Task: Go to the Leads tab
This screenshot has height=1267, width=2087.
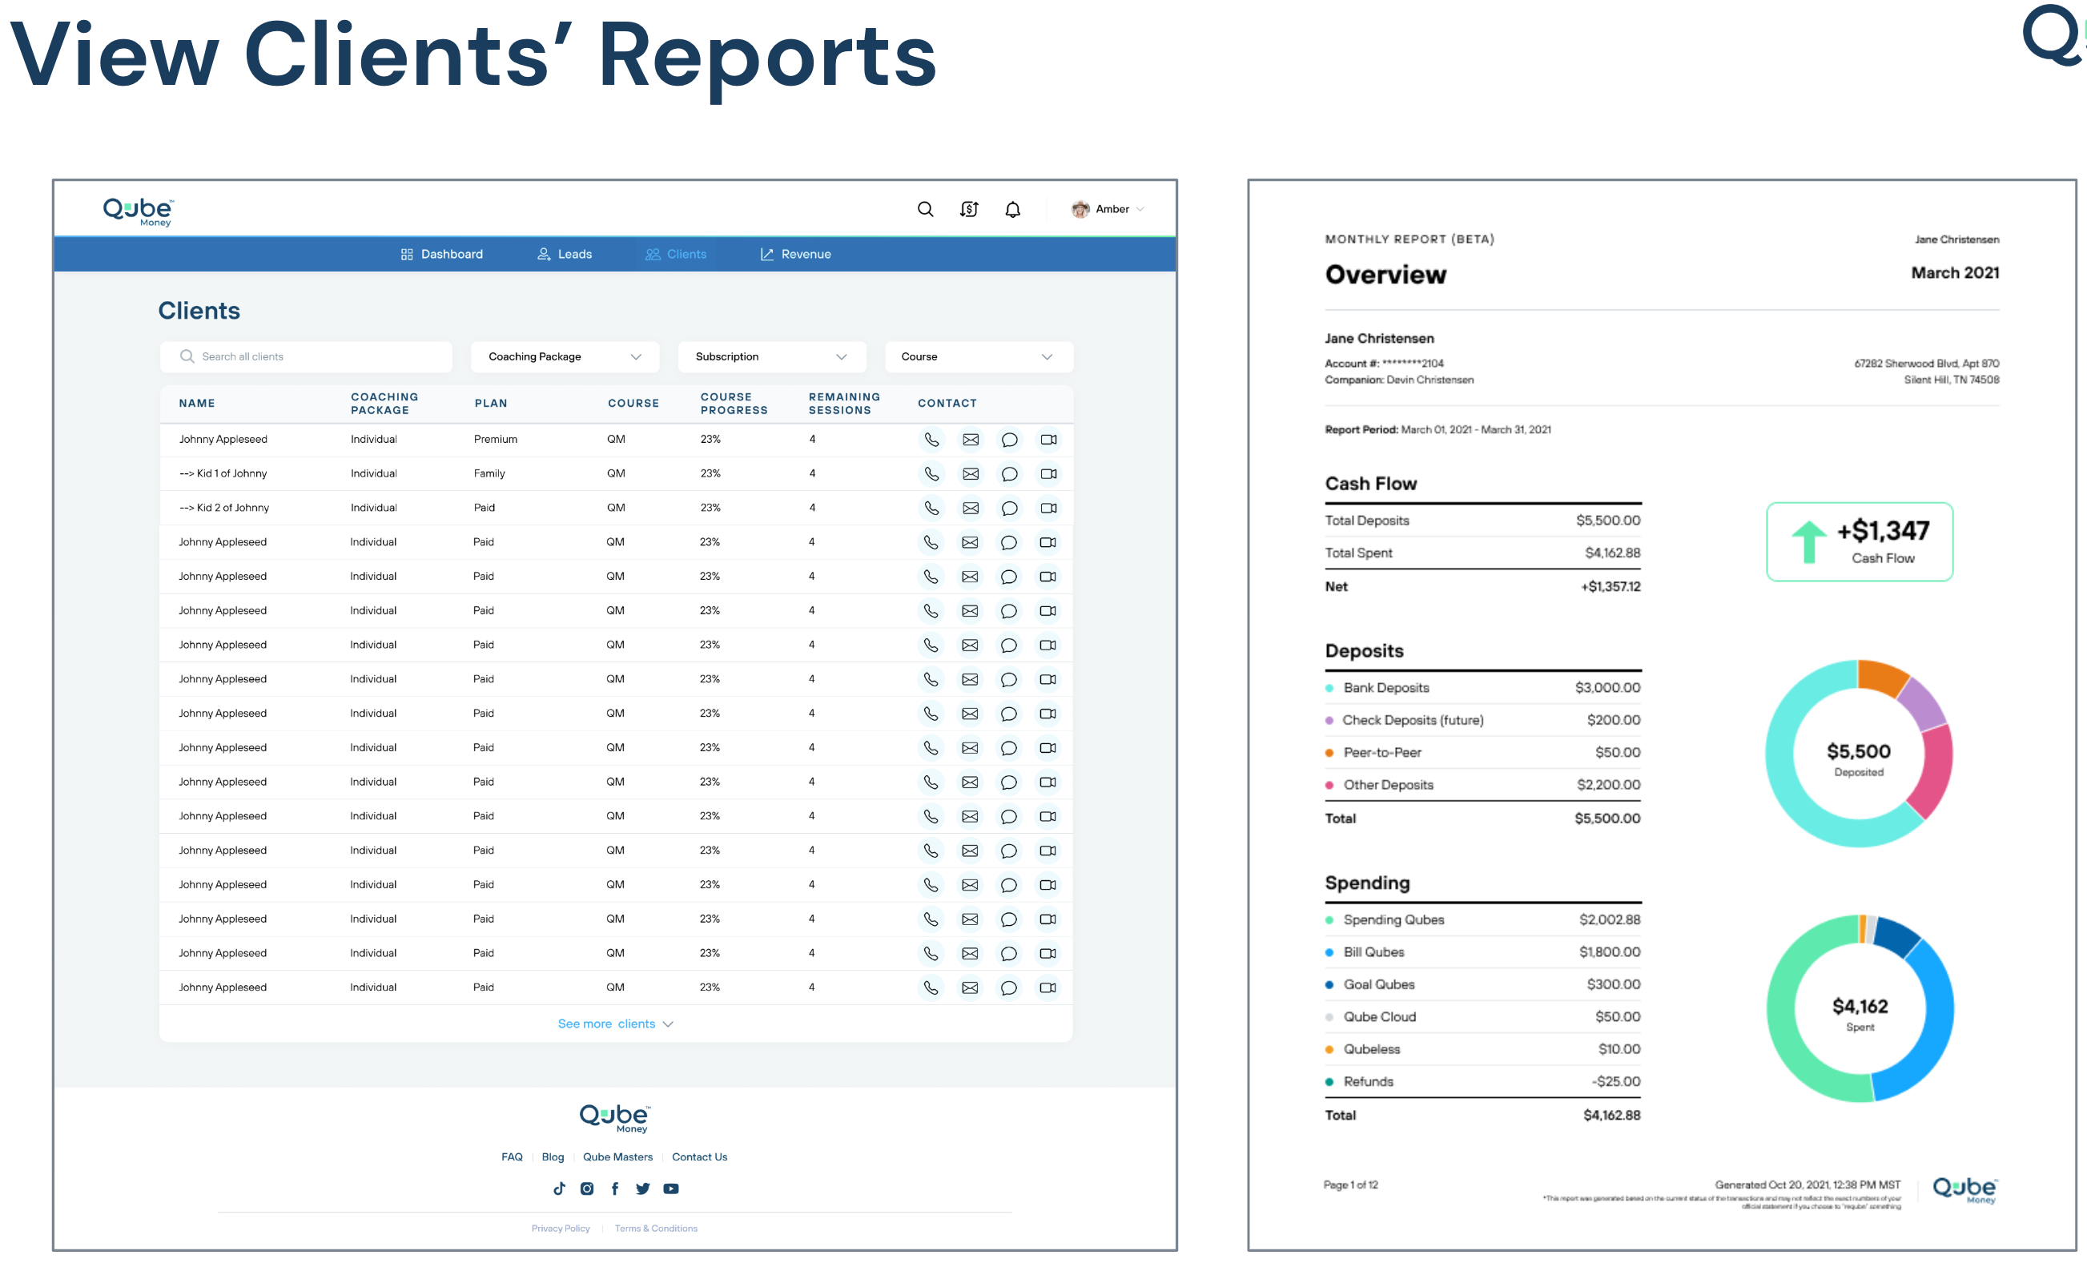Action: (564, 254)
